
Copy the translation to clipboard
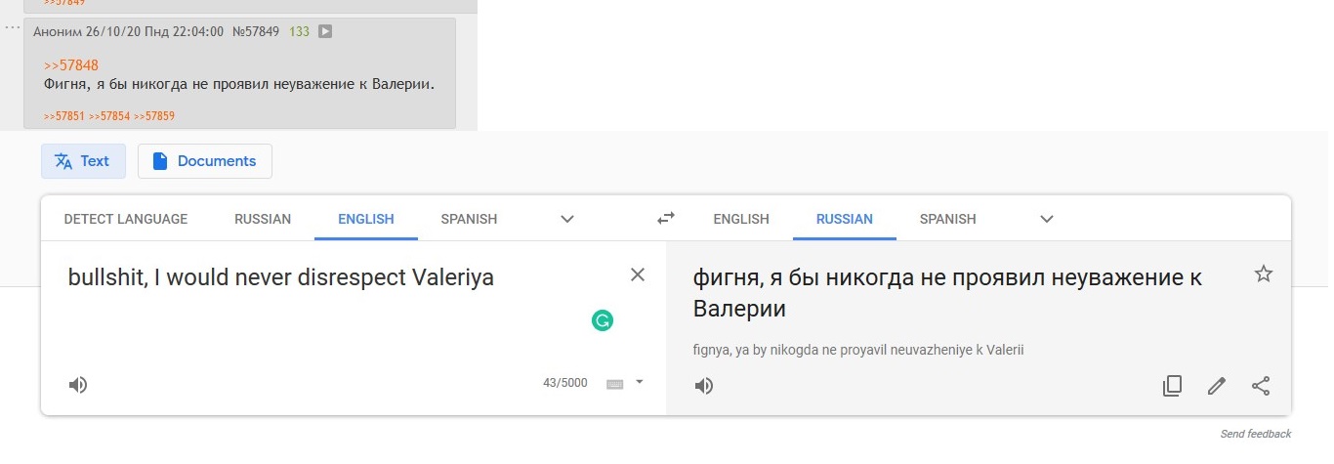(1172, 386)
